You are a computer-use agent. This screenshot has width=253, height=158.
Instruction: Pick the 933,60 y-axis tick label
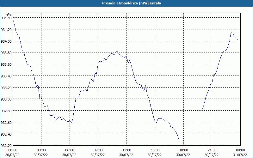[x=6, y=64]
